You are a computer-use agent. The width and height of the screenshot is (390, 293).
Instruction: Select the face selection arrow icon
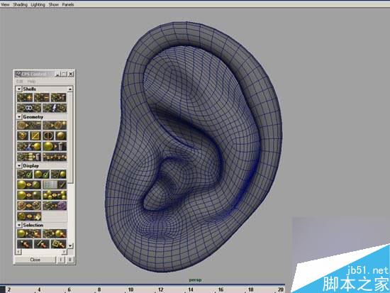[x=58, y=244]
